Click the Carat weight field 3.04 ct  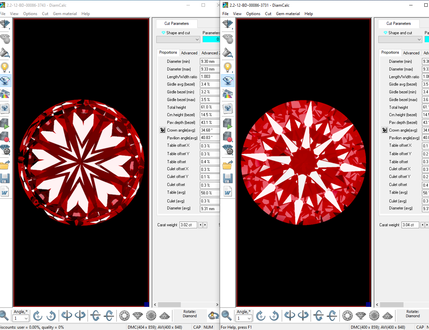410,225
